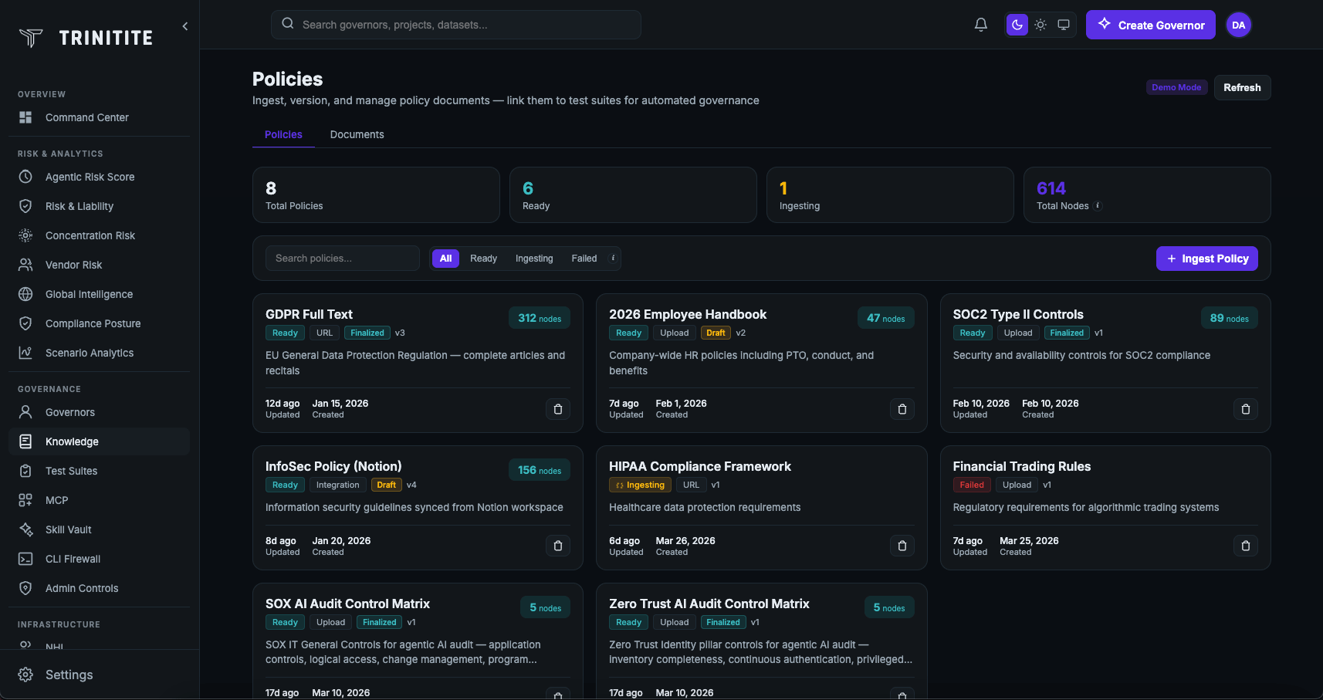Viewport: 1323px width, 700px height.
Task: Focus the Search policies input field
Action: point(342,259)
